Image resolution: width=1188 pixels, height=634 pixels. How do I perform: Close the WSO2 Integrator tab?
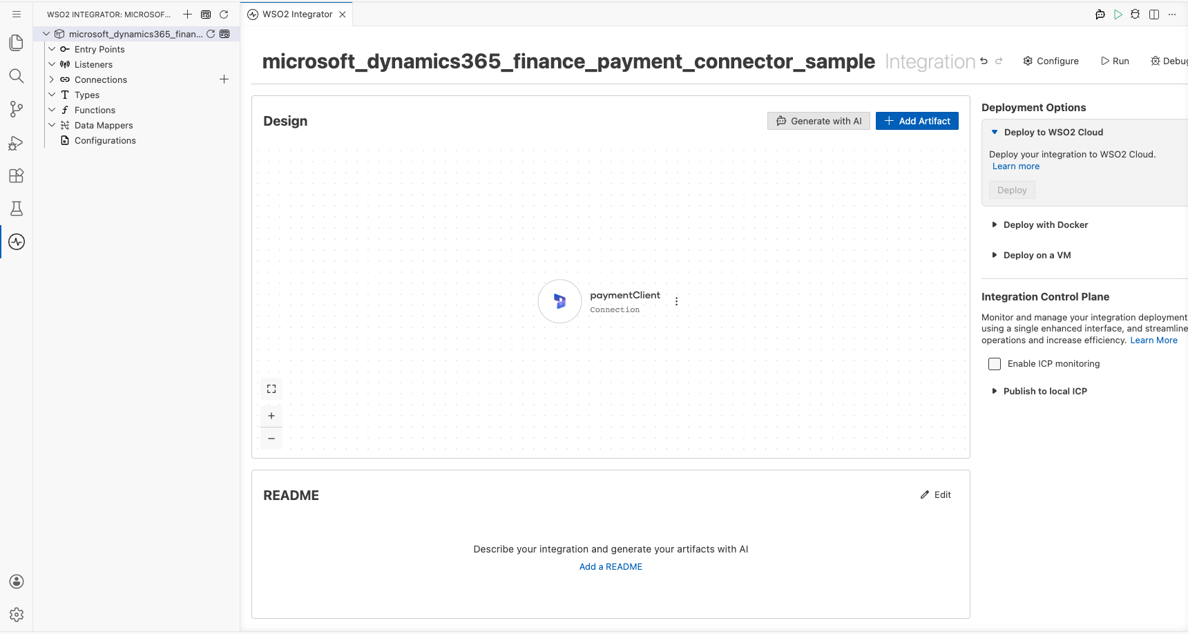343,15
